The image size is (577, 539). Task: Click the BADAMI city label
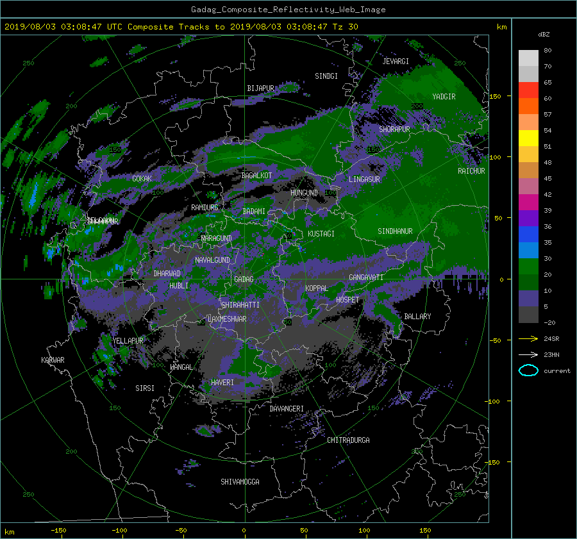click(254, 211)
